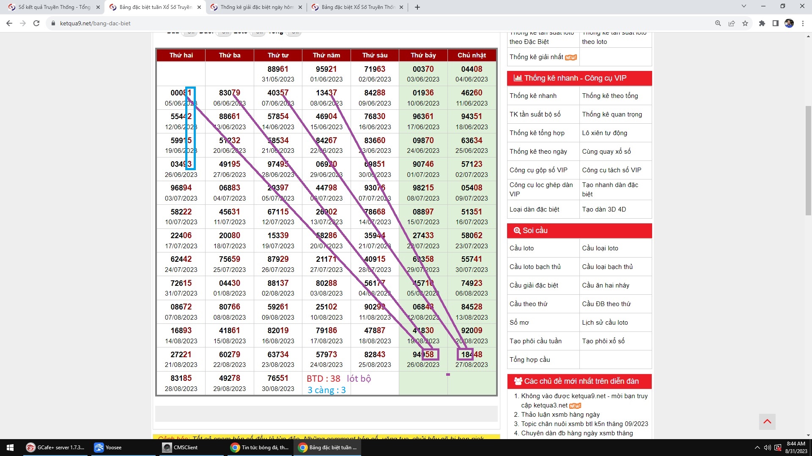Screen dimensions: 812x456
Task: Open Chrome's three-dot menu
Action: click(x=803, y=23)
